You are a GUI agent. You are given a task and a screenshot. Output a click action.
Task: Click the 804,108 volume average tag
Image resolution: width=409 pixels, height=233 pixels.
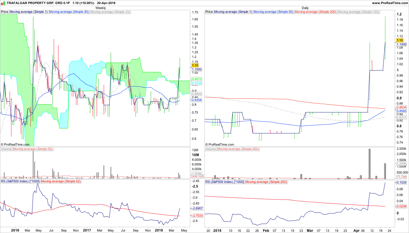point(197,176)
